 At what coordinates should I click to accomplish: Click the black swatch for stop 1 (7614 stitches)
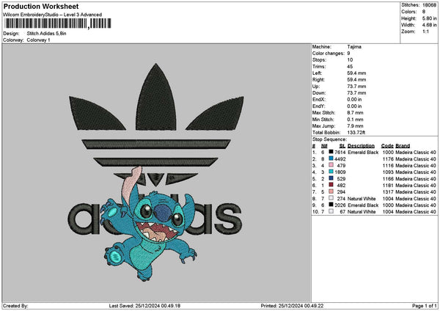coord(331,152)
